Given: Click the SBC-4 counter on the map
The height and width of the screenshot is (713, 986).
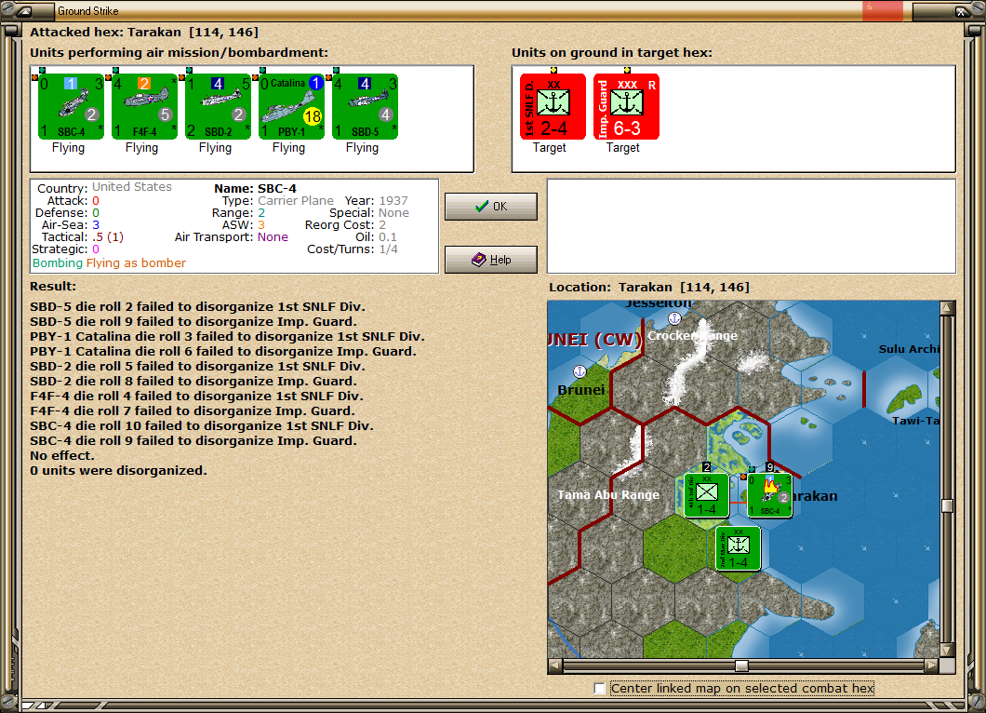Looking at the screenshot, I should [x=769, y=496].
